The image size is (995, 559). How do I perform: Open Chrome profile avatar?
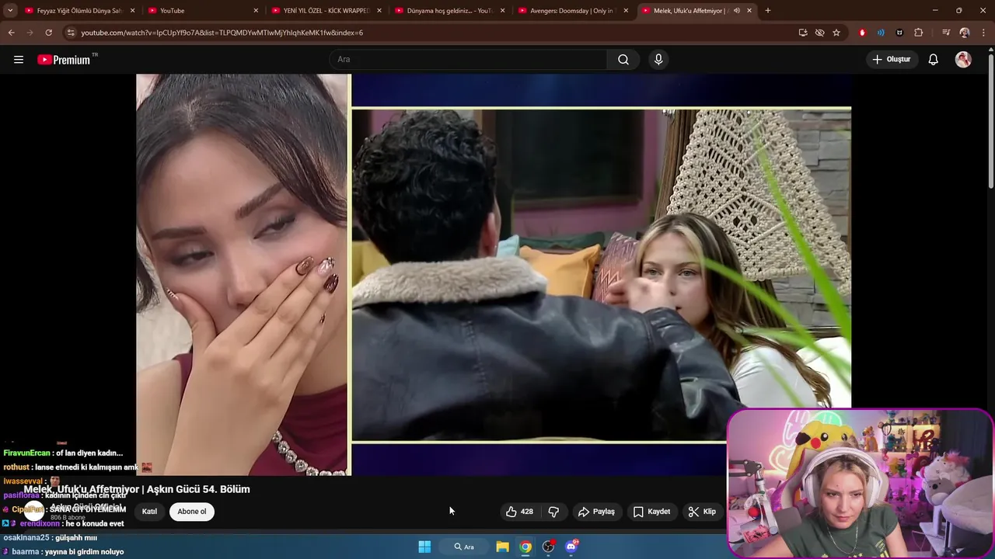(x=965, y=33)
